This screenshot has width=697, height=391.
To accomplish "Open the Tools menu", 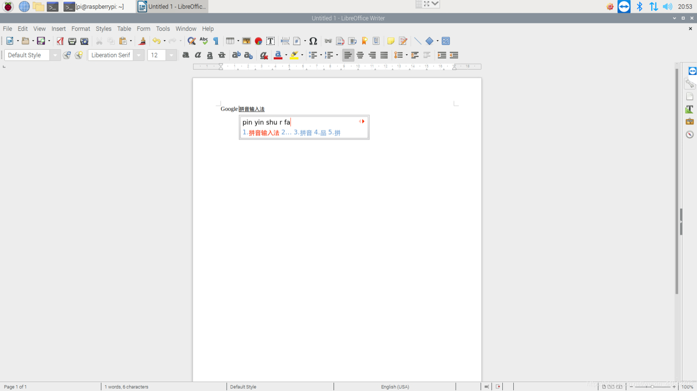I will coord(163,29).
